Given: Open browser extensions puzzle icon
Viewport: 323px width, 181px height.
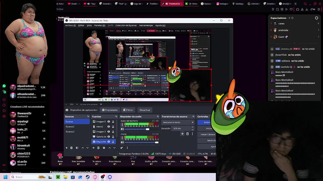Looking at the screenshot, I should pyautogui.click(x=298, y=9).
